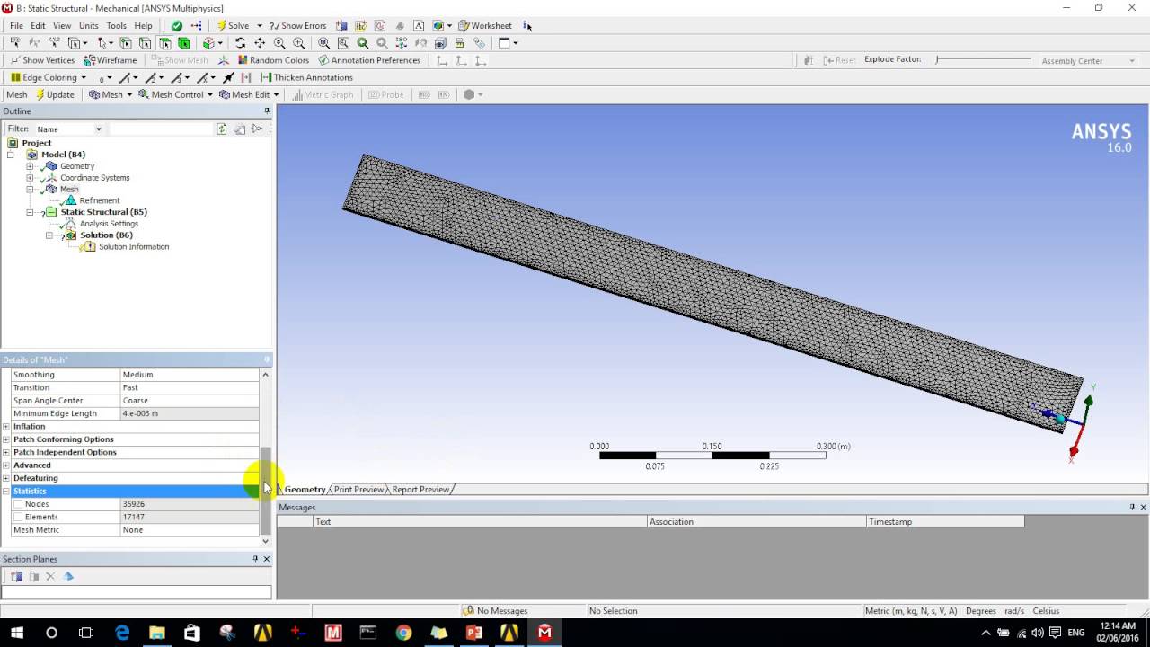
Task: Click the Rotate view icon
Action: [x=240, y=43]
